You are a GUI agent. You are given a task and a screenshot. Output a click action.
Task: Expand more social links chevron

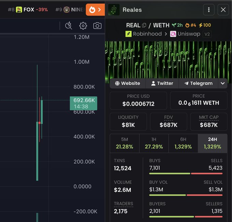tap(222, 83)
